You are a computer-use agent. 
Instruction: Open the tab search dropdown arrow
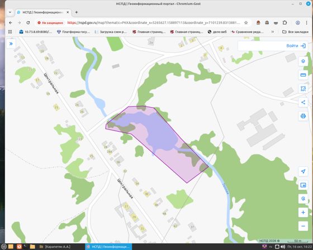[x=10, y=12]
